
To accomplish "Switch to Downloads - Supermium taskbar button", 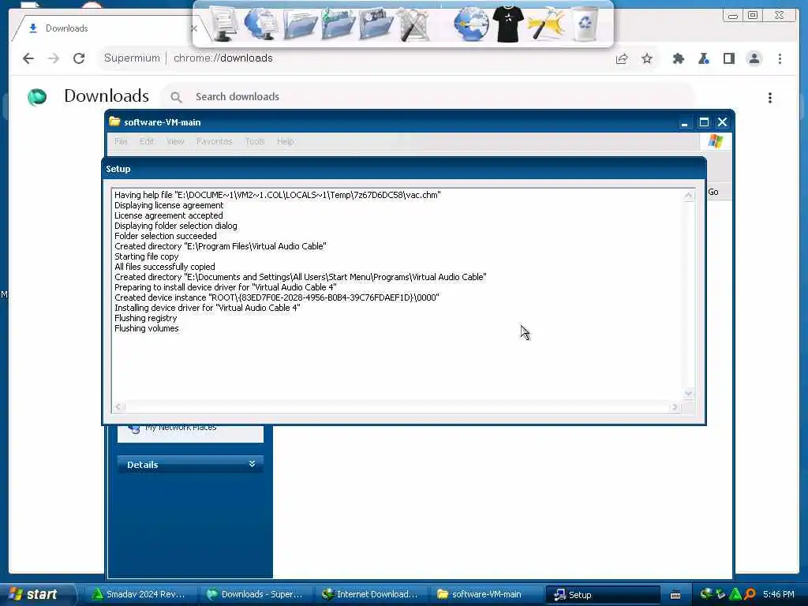I will pyautogui.click(x=256, y=594).
